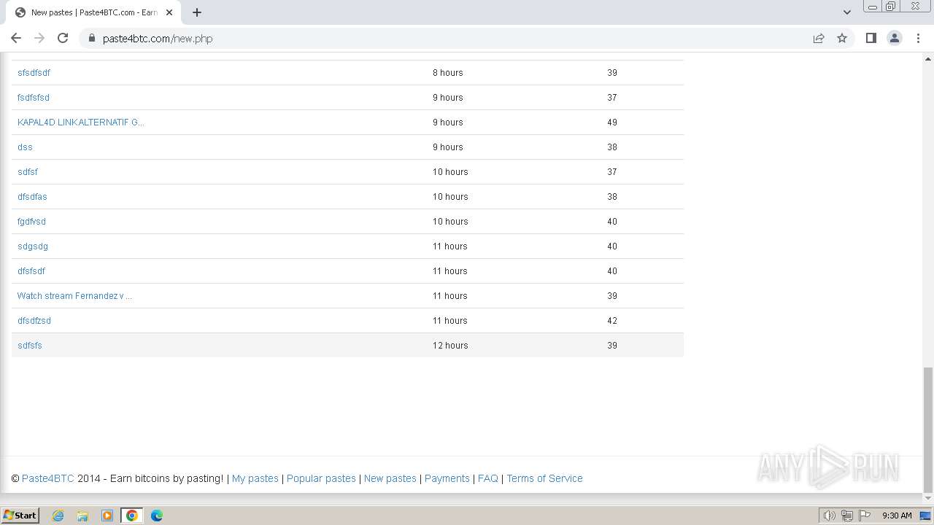Click the page vertical scrollbar thumb

[x=928, y=429]
